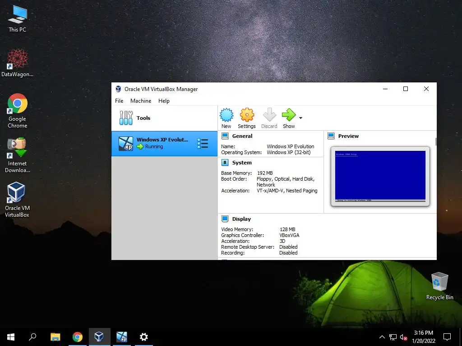Click the Display section header
The width and height of the screenshot is (462, 346).
tap(241, 219)
